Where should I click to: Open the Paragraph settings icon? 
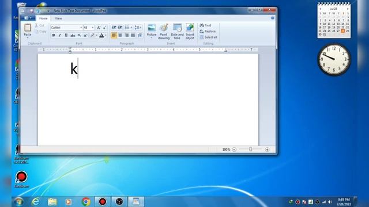(x=140, y=35)
